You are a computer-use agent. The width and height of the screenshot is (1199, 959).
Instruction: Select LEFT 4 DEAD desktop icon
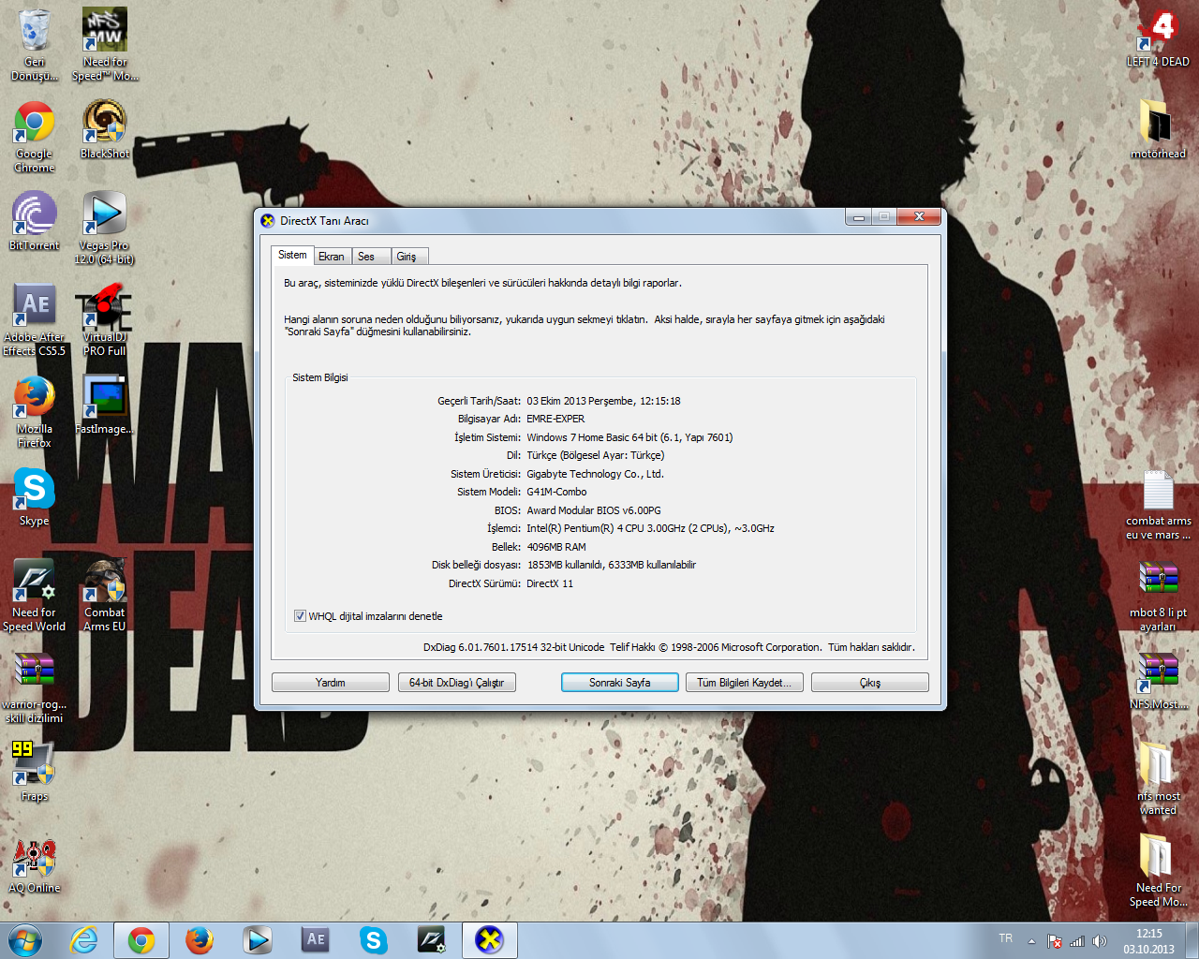click(1158, 39)
